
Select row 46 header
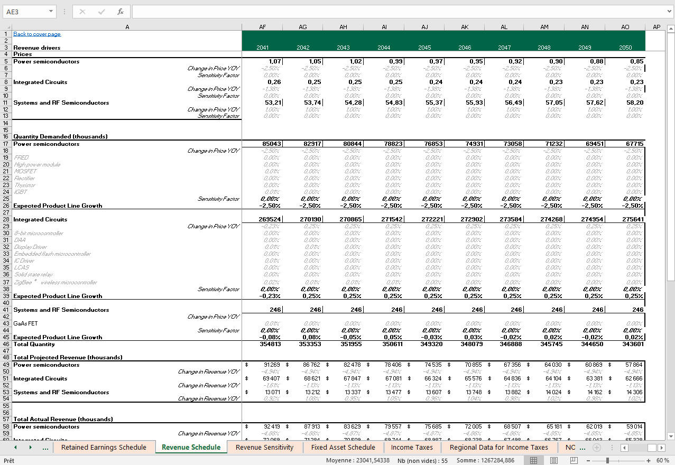(6, 344)
